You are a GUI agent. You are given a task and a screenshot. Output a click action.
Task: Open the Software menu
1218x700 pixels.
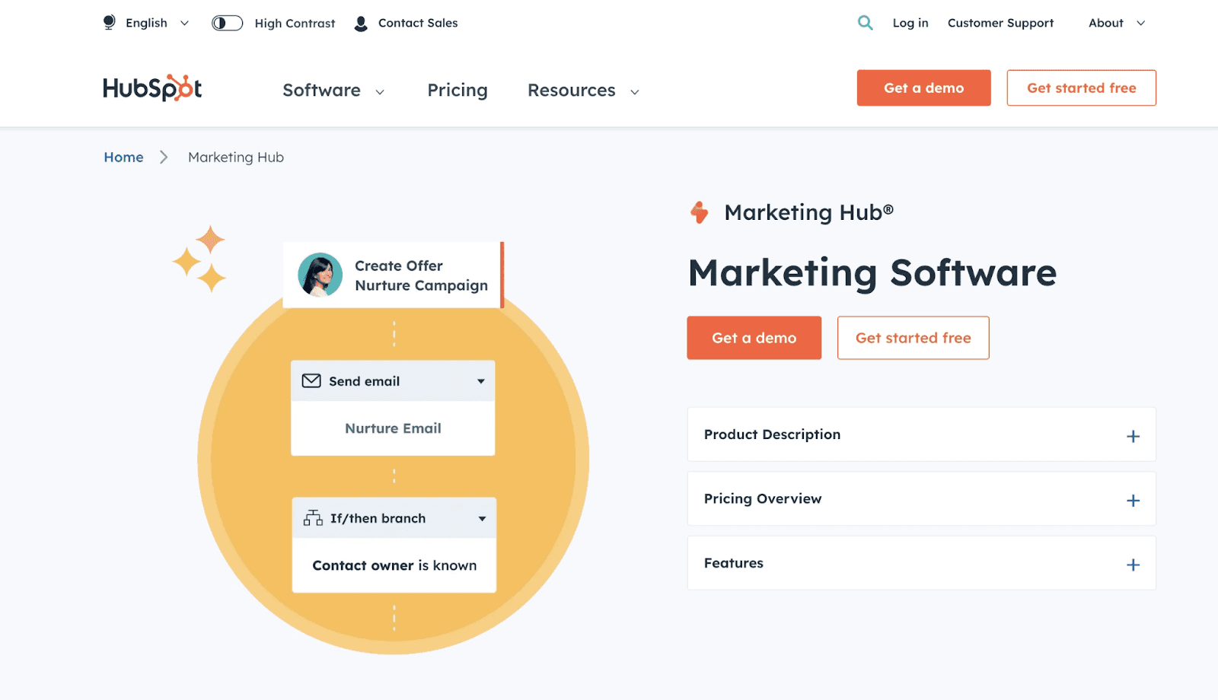pyautogui.click(x=321, y=91)
